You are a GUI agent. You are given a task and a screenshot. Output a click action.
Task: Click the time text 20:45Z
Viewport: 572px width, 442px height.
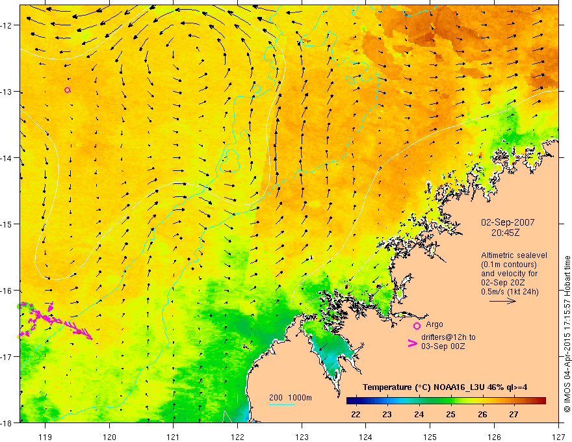[x=505, y=232]
